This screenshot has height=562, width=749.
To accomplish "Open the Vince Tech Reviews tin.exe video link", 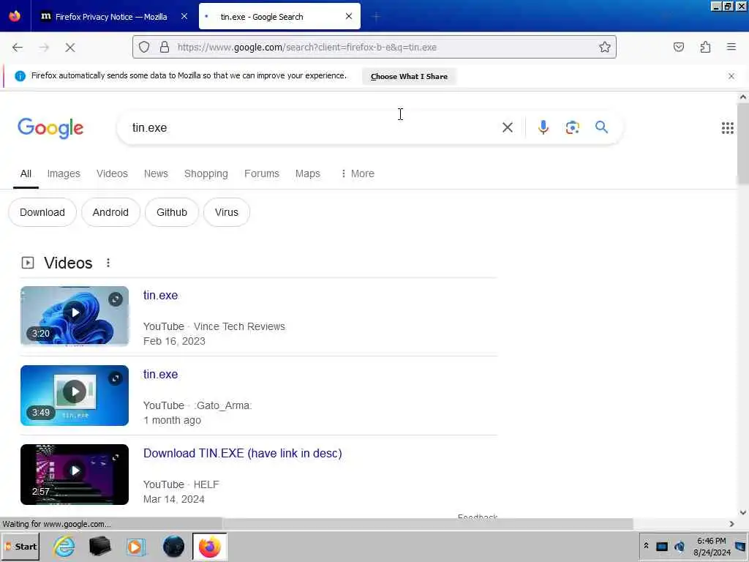I will pos(160,296).
